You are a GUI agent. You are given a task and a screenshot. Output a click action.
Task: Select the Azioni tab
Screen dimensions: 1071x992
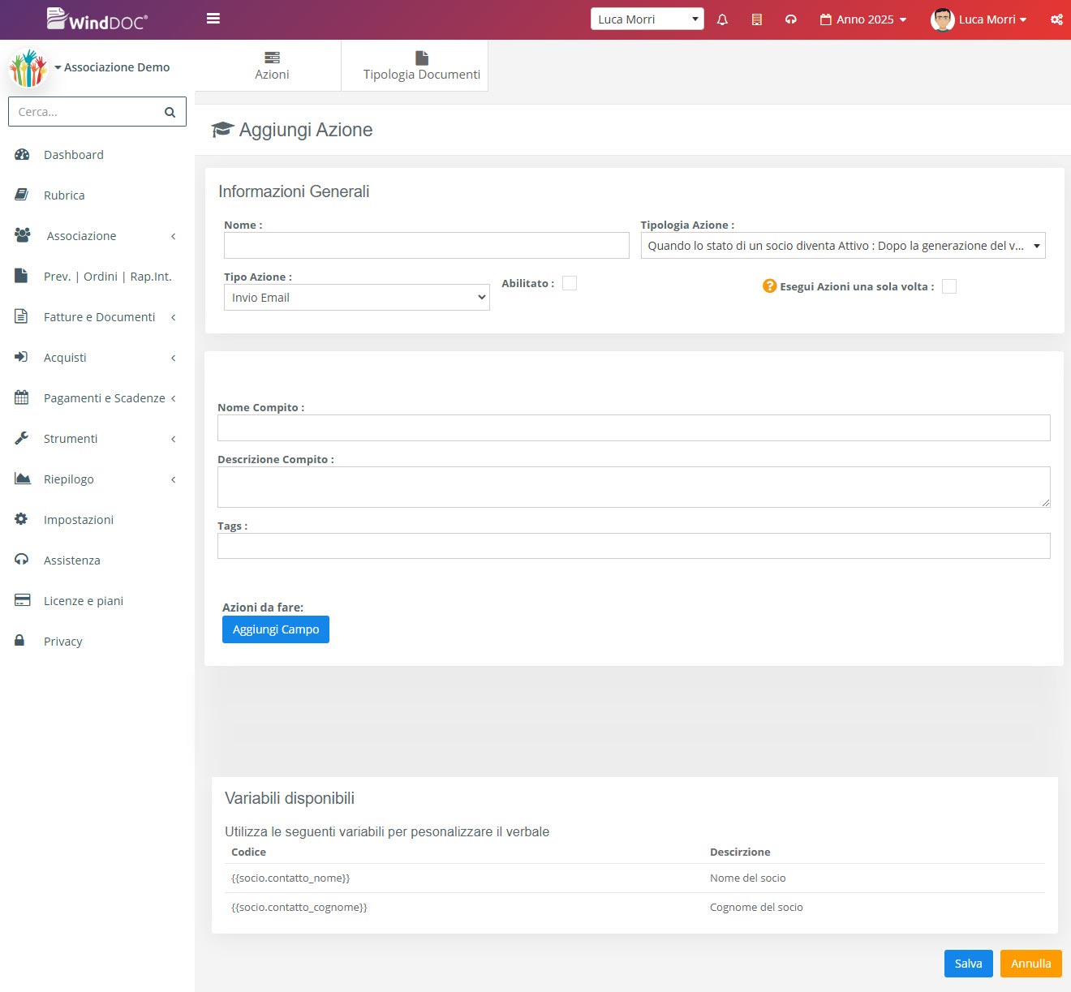pyautogui.click(x=272, y=67)
